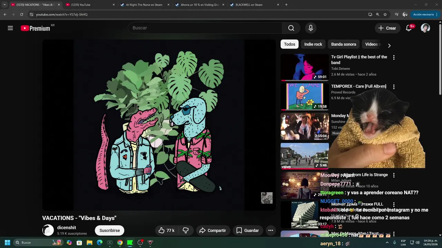Switch to the (1235) YouTube tab

[x=90, y=5]
